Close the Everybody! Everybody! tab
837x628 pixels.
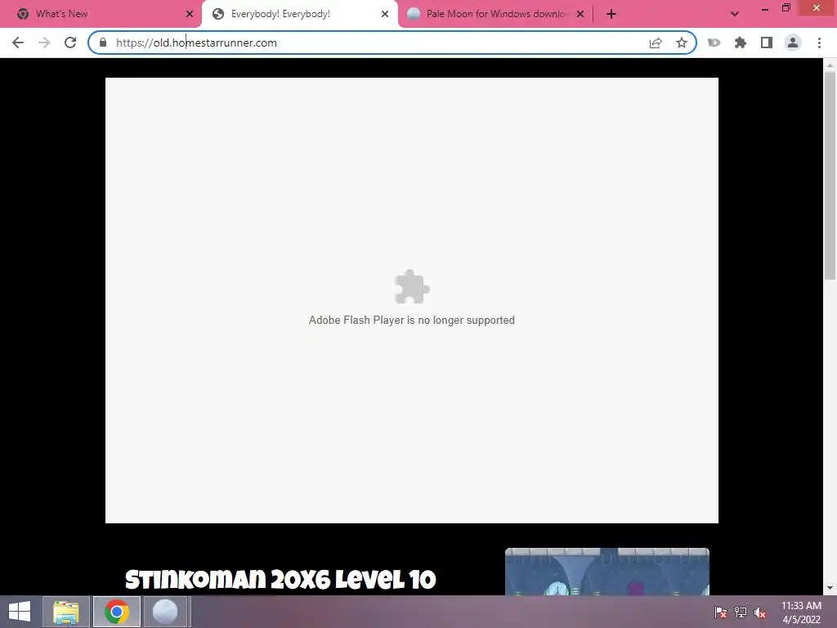[385, 14]
